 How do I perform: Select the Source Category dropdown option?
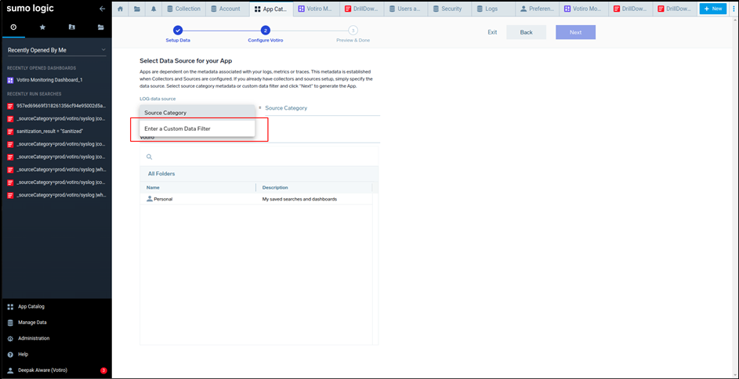click(197, 113)
